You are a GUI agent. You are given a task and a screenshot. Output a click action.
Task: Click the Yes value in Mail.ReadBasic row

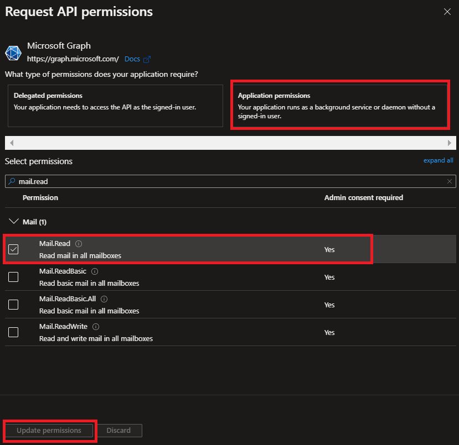click(x=329, y=278)
